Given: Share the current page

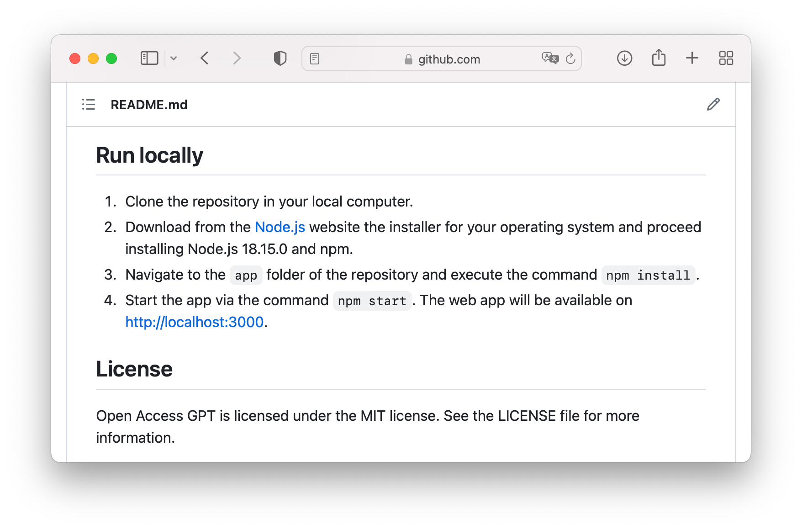Looking at the screenshot, I should [x=658, y=58].
